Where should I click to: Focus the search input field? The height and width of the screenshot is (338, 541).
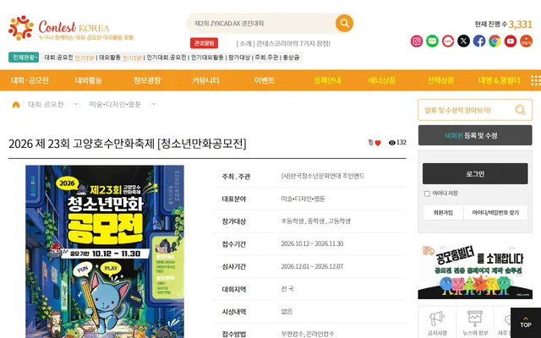tap(260, 24)
